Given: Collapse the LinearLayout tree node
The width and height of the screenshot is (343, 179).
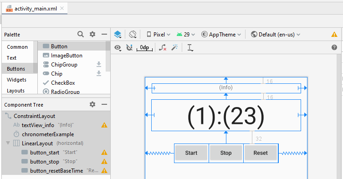Looking at the screenshot, I should click(x=8, y=143).
